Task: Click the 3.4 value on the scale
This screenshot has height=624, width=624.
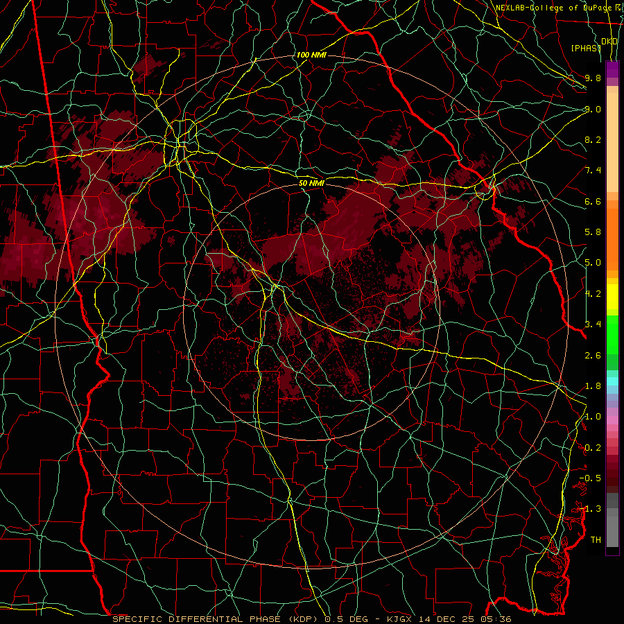Action: coord(593,324)
